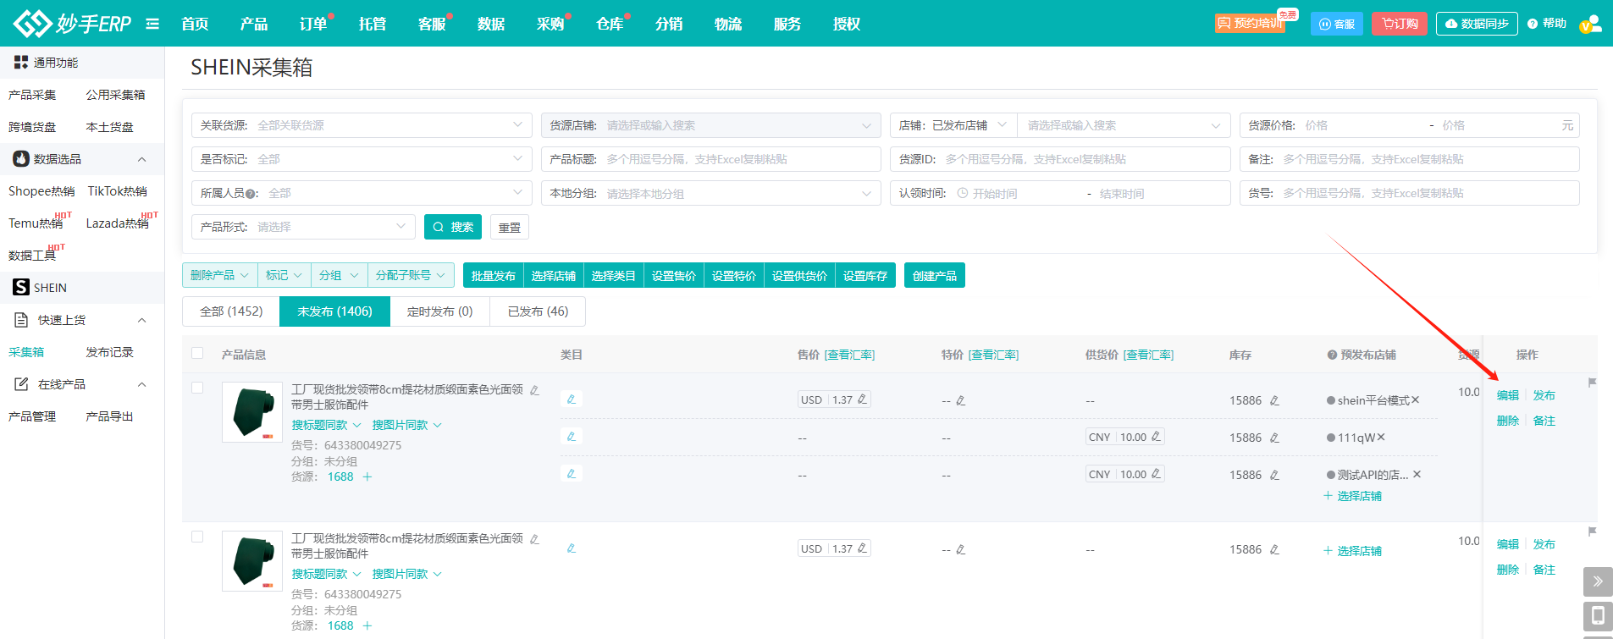Click the flag mark icon of second product
The width and height of the screenshot is (1613, 639).
tap(1592, 532)
